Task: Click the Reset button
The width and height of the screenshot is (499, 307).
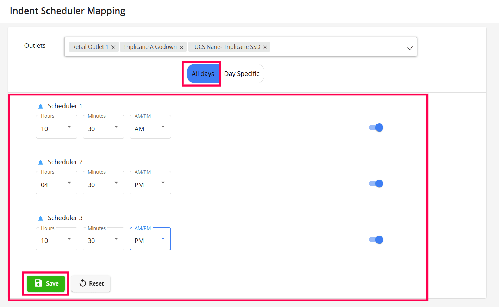Action: tap(91, 283)
